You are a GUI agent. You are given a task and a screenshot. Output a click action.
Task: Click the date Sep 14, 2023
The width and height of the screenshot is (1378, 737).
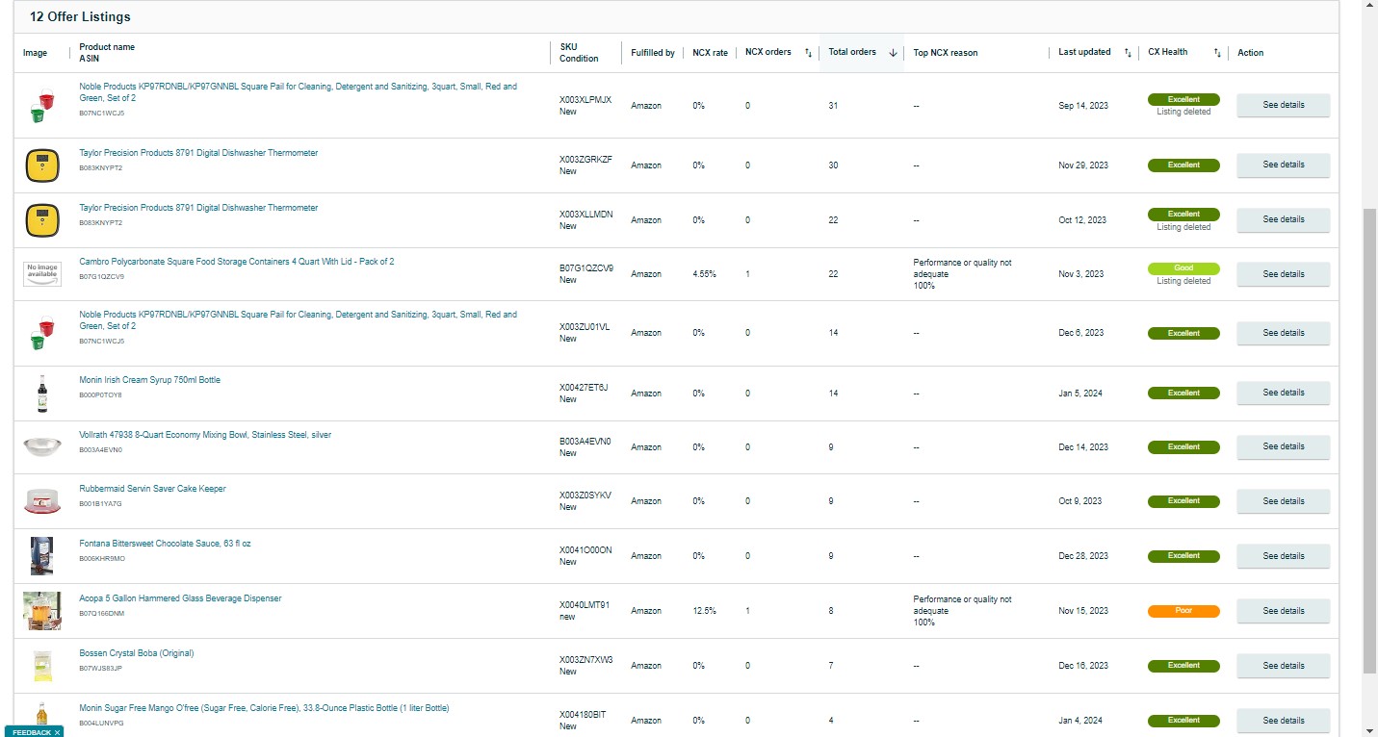[1083, 106]
